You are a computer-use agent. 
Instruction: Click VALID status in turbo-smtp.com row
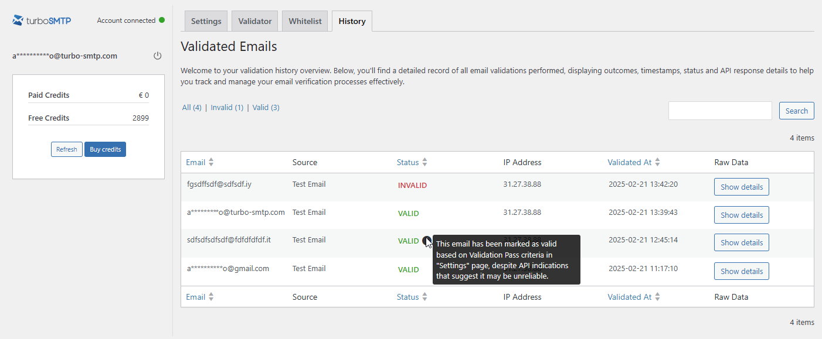[408, 214]
